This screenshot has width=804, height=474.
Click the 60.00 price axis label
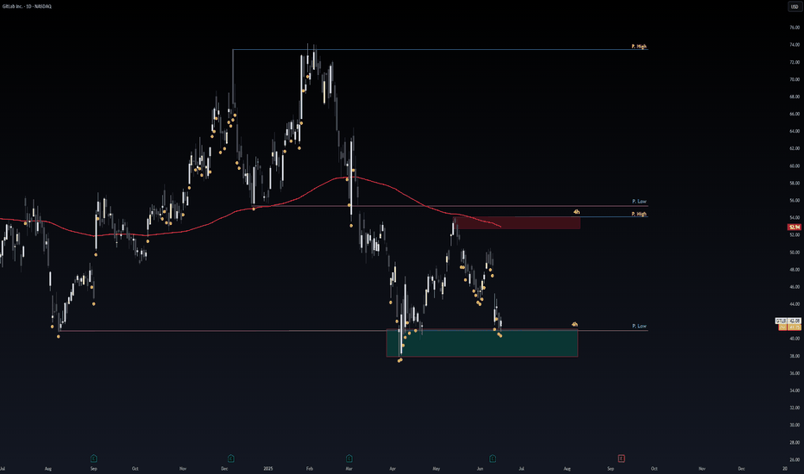pyautogui.click(x=795, y=166)
